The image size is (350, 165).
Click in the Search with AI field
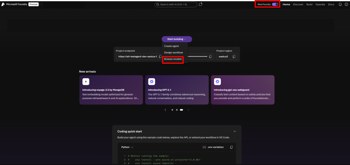coord(176,5)
